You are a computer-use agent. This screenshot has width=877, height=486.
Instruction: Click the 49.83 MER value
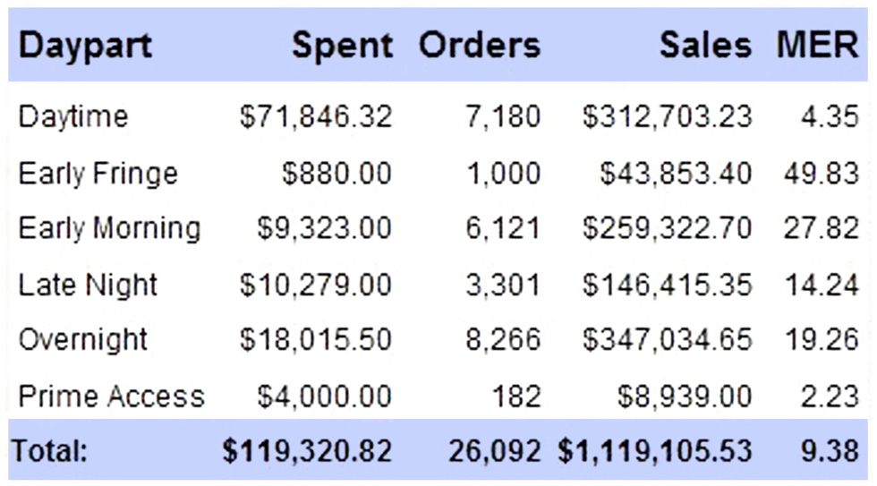point(822,174)
